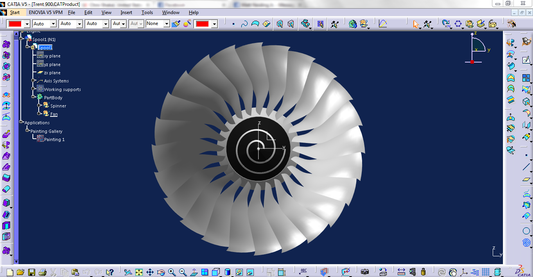
Task: Click the tree scrollbar down arrow
Action: (x=16, y=261)
